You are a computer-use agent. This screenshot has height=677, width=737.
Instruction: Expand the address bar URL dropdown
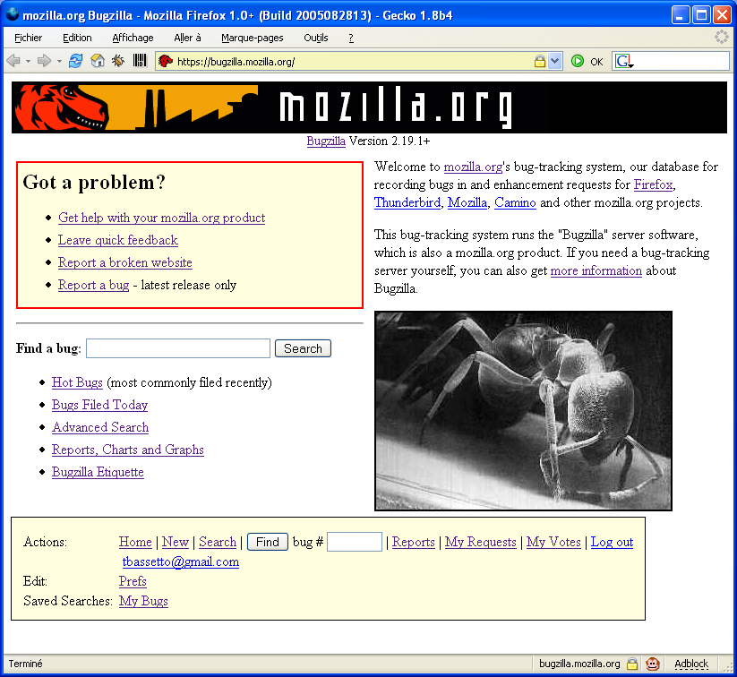[555, 61]
